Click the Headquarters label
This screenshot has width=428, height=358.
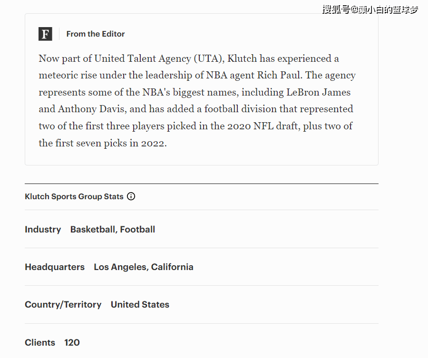coord(55,267)
